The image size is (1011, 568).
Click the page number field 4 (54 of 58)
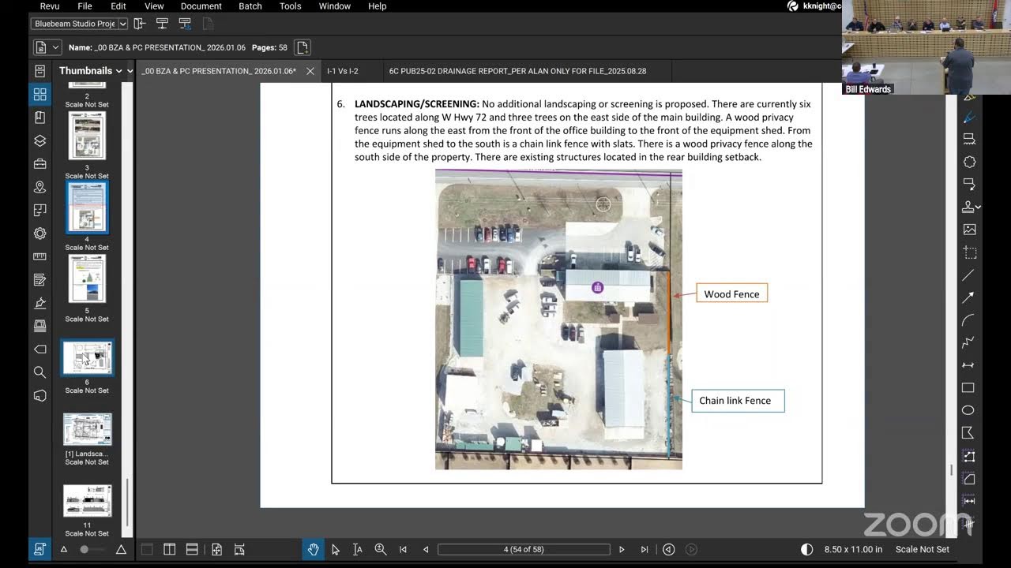[x=524, y=549]
